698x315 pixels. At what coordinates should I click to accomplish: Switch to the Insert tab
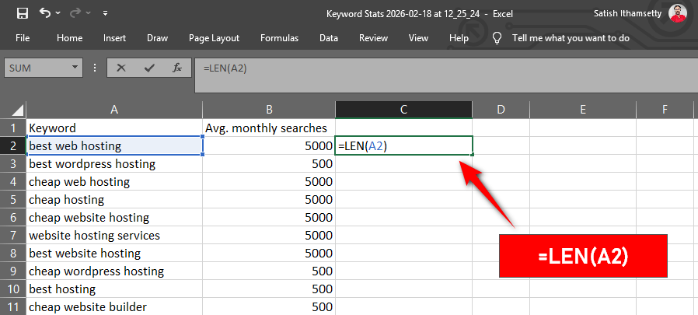pyautogui.click(x=114, y=38)
